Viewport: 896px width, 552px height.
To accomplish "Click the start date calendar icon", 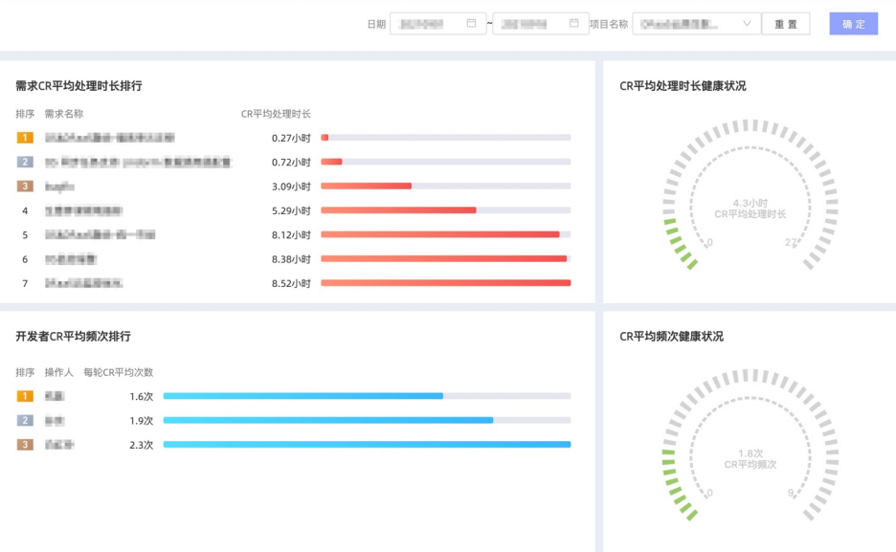I will [x=471, y=23].
